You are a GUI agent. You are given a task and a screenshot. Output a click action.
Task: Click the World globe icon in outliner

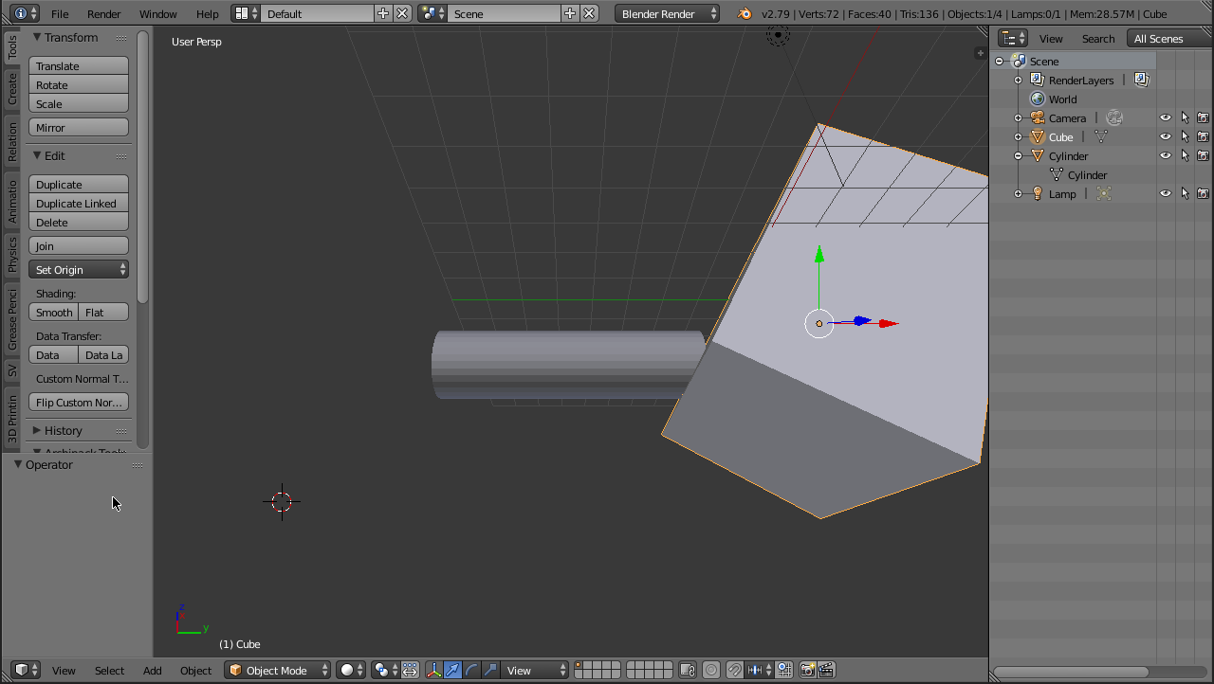(x=1038, y=99)
